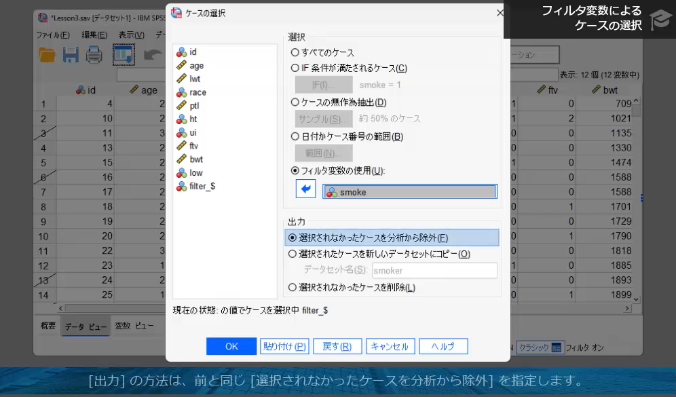
Task: Select すべてのケース radio option
Action: [295, 52]
